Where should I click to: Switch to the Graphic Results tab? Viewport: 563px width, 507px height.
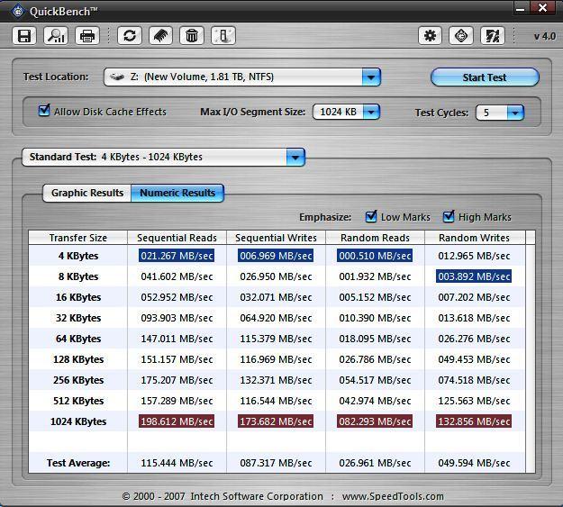click(86, 193)
